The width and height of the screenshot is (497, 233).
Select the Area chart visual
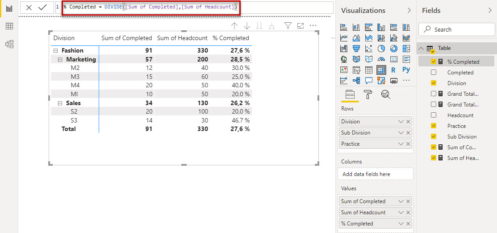(x=356, y=38)
